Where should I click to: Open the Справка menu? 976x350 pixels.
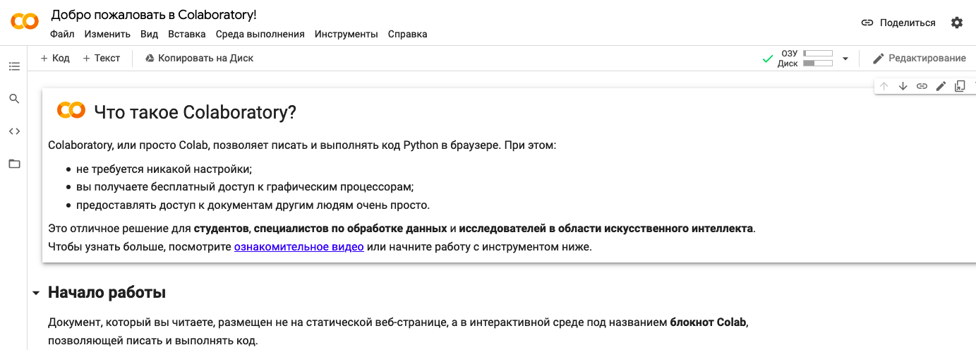(x=407, y=34)
